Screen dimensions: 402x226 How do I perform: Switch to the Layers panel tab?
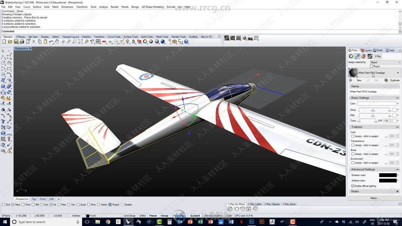coord(366,50)
